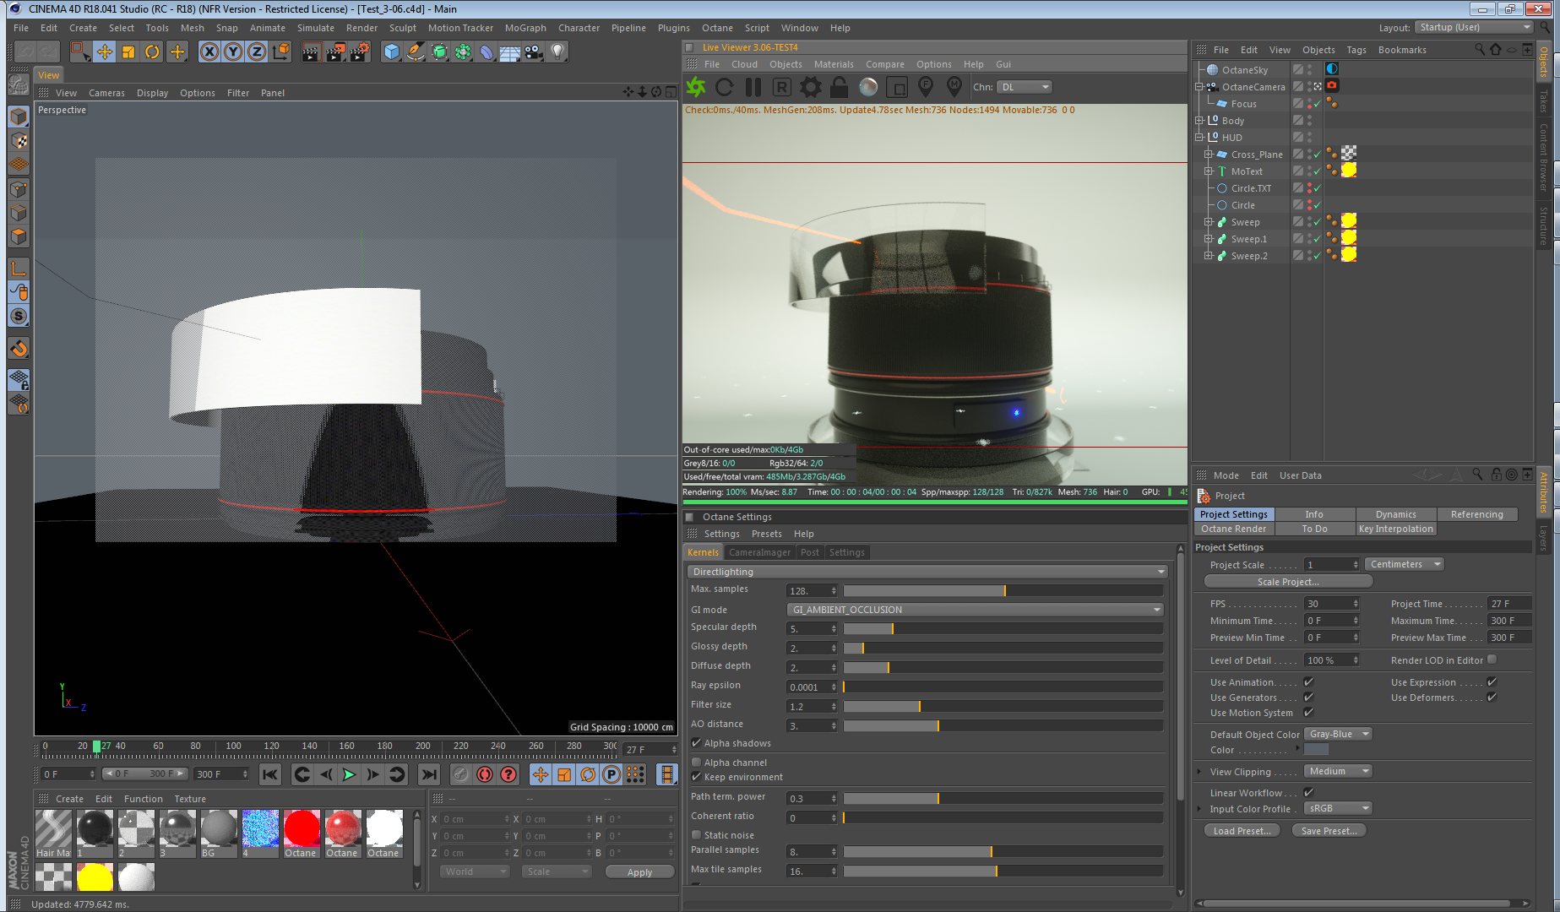Toggle the Live Viewer lock resolution icon
Image resolution: width=1560 pixels, height=912 pixels.
point(839,87)
